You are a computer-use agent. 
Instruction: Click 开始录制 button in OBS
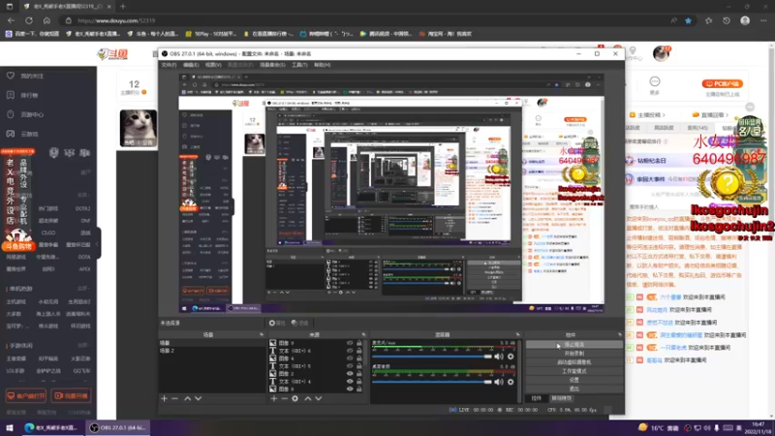(x=573, y=354)
